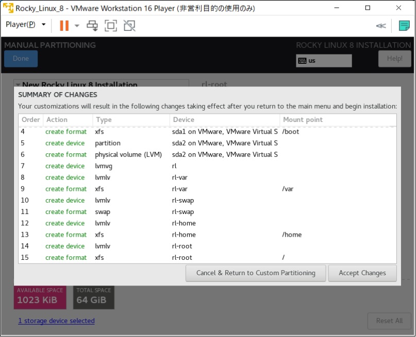Collapse the toolbar using the double-chevron icon

pos(380,26)
